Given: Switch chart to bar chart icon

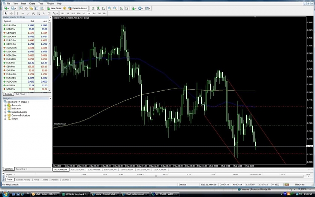Looking at the screenshot, I should point(93,8).
